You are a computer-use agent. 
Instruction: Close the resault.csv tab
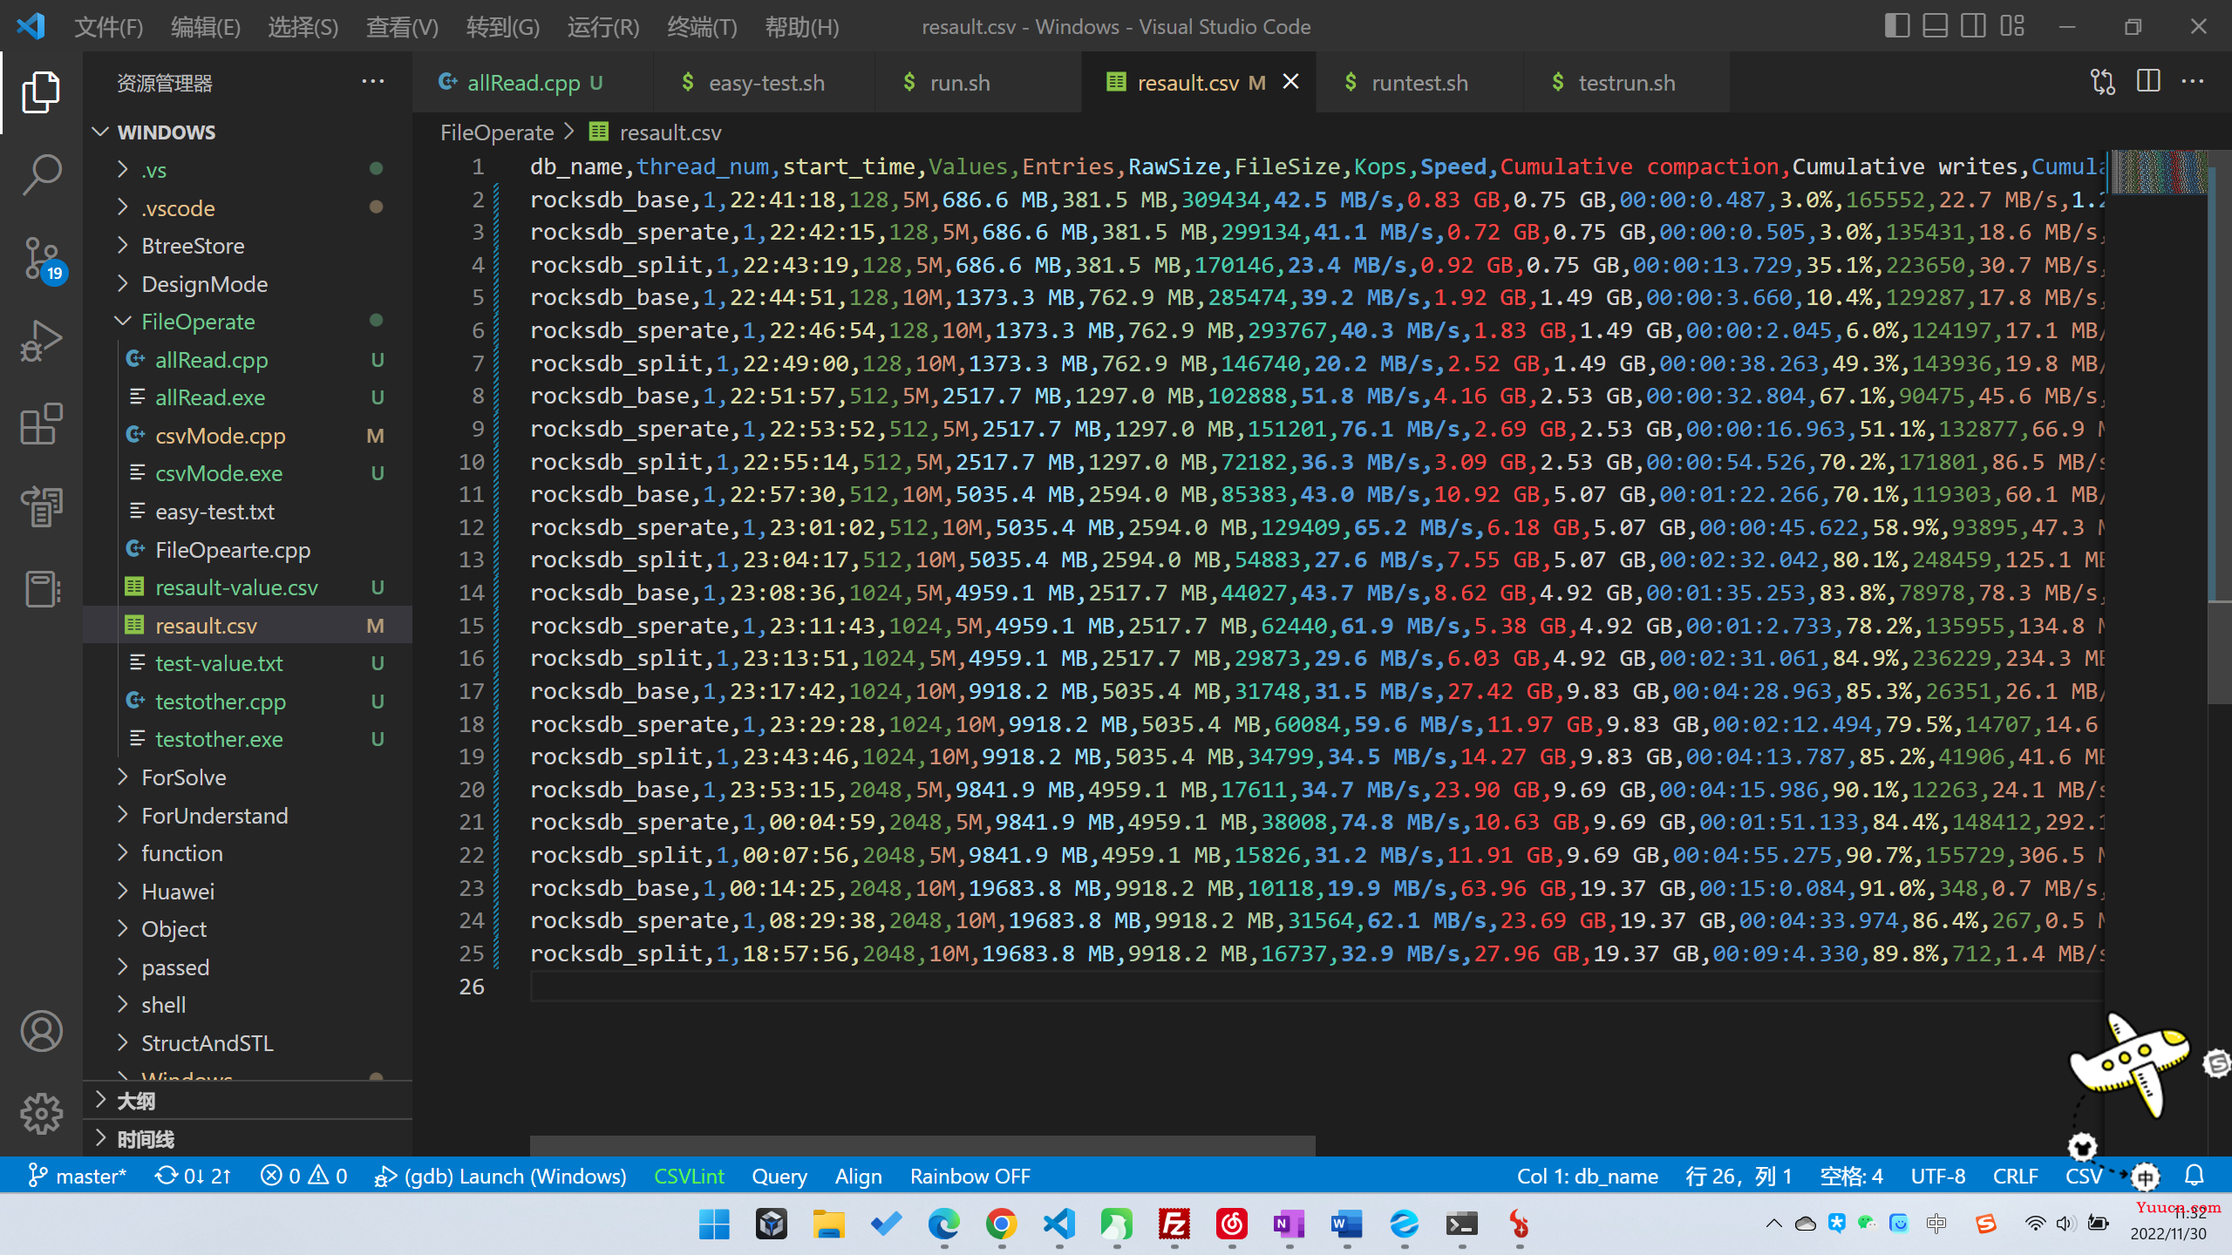click(x=1291, y=82)
